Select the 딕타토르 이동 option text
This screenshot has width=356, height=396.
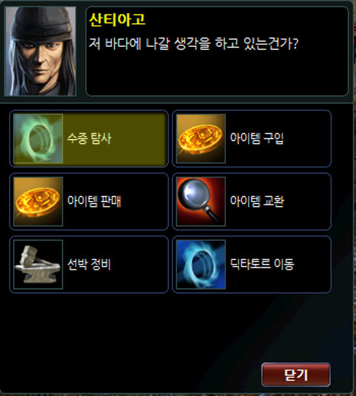point(262,264)
